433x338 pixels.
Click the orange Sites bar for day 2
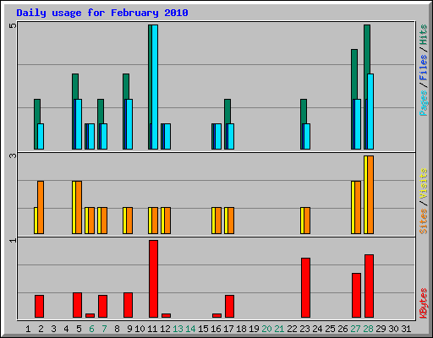click(41, 207)
